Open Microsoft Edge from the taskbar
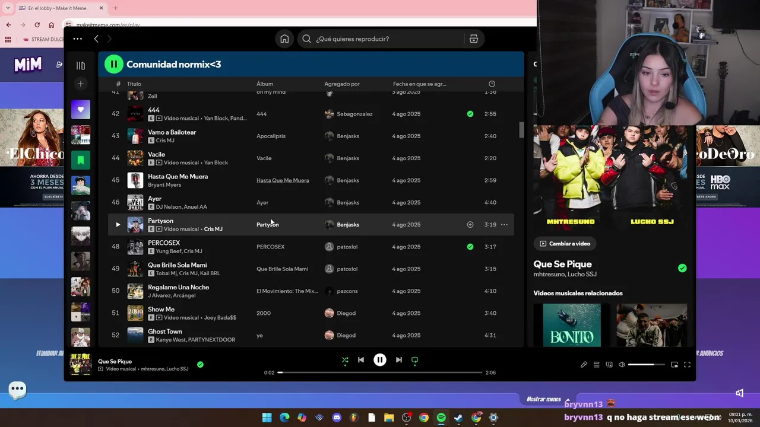Screen dimensions: 760x427 pyautogui.click(x=284, y=418)
